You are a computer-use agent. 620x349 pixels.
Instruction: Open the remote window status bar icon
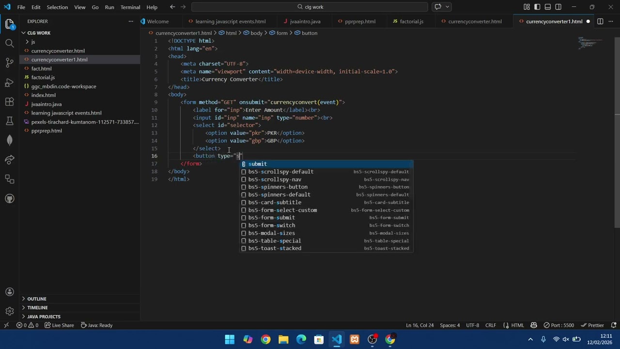[x=6, y=325]
